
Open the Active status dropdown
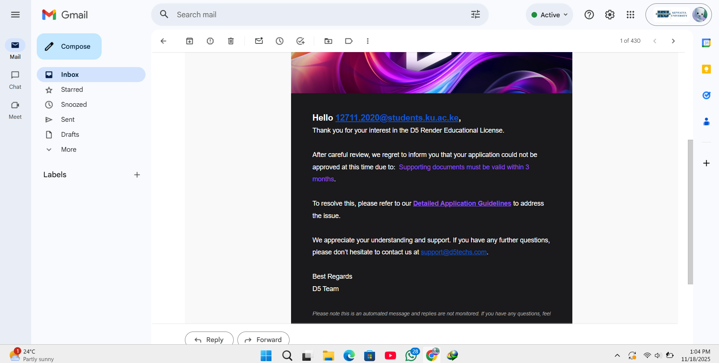[549, 15]
